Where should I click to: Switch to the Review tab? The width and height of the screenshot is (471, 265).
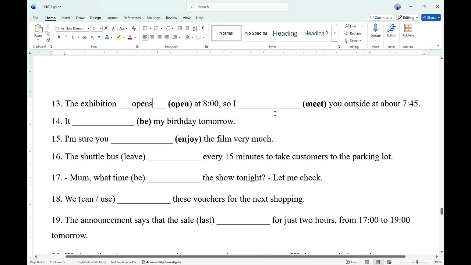[x=171, y=18]
